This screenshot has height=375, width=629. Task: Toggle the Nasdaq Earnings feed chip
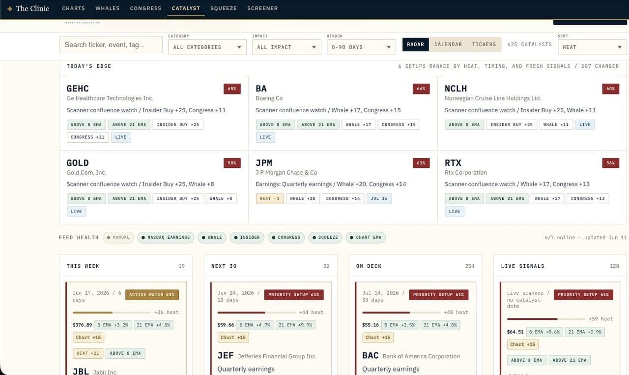(x=166, y=237)
